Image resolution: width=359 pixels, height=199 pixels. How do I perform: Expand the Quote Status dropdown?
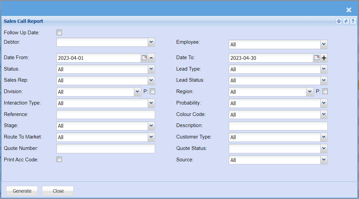click(x=324, y=149)
